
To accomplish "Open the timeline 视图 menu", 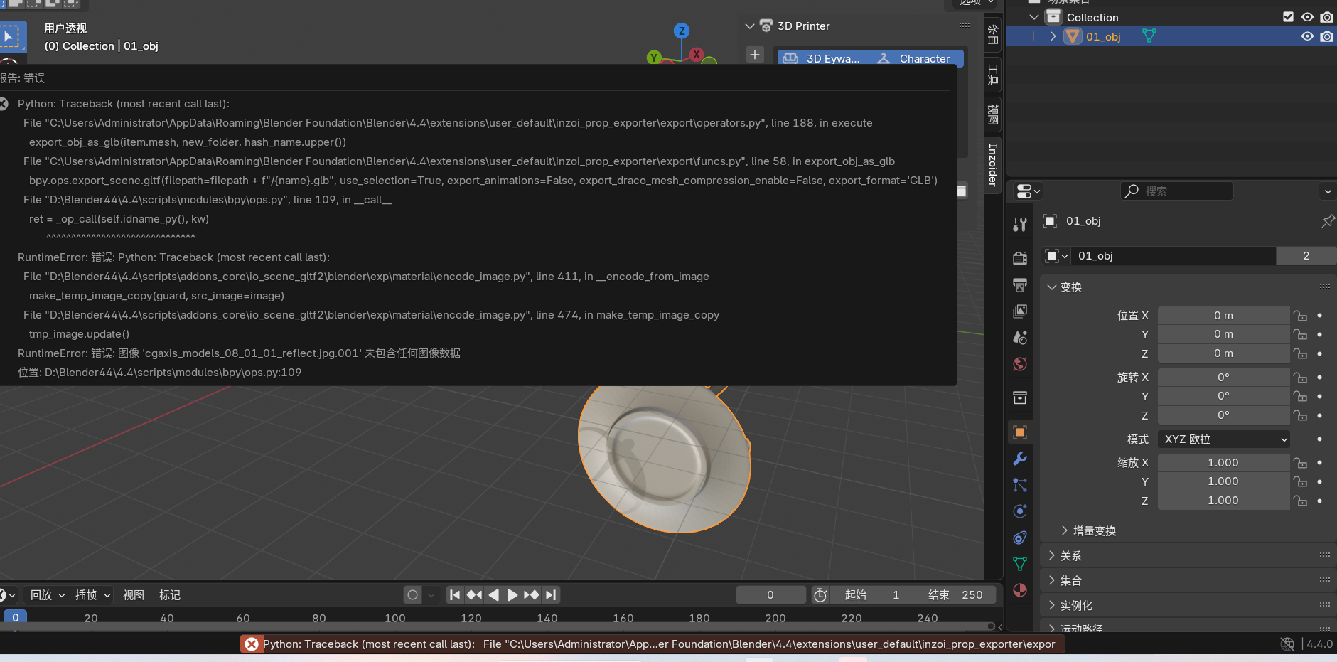I will [134, 595].
